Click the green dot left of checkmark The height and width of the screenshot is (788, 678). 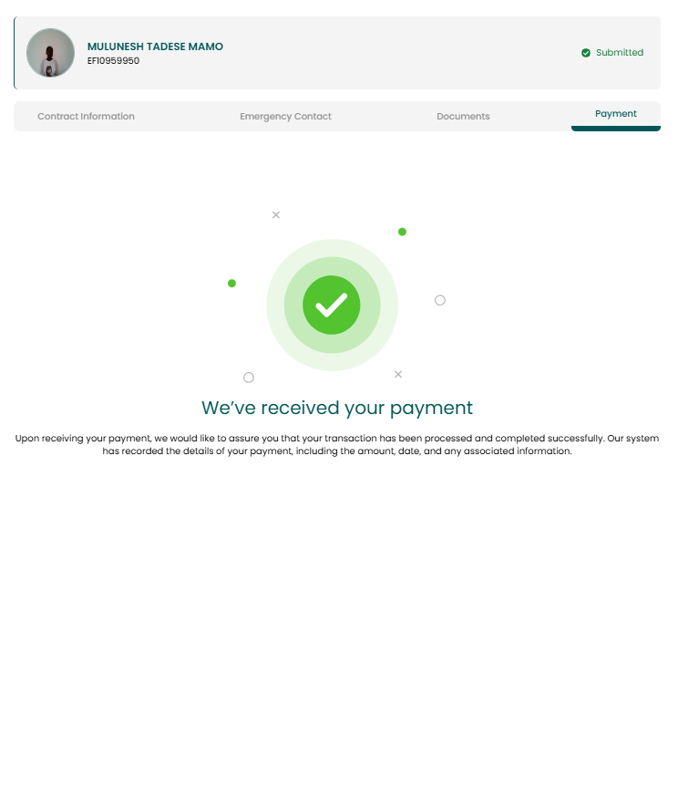[231, 284]
